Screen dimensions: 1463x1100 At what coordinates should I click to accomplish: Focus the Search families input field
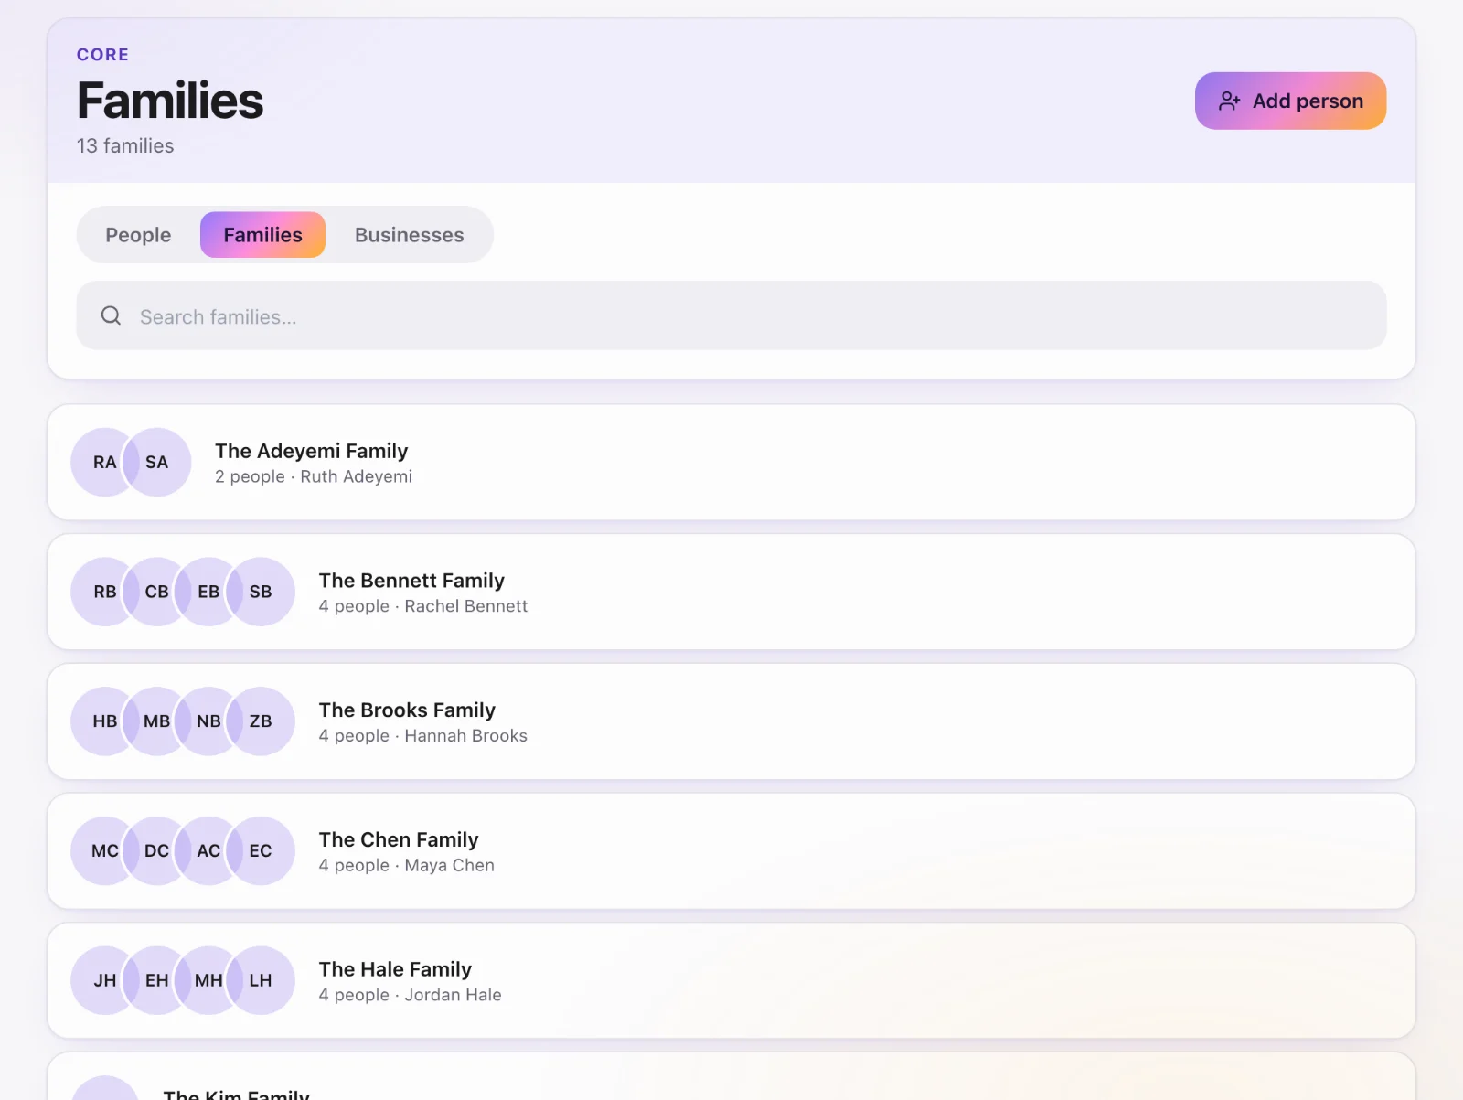click(x=731, y=315)
